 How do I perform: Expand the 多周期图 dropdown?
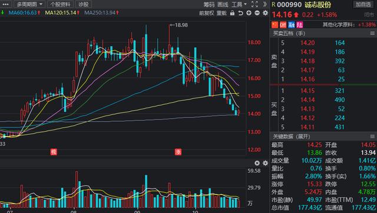click(29, 4)
